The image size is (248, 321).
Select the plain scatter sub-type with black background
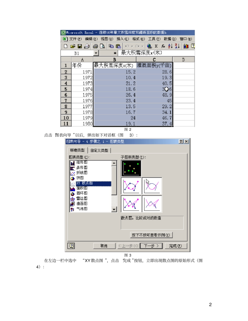click(131, 168)
